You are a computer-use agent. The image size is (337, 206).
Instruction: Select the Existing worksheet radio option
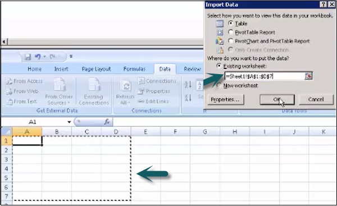pos(219,66)
